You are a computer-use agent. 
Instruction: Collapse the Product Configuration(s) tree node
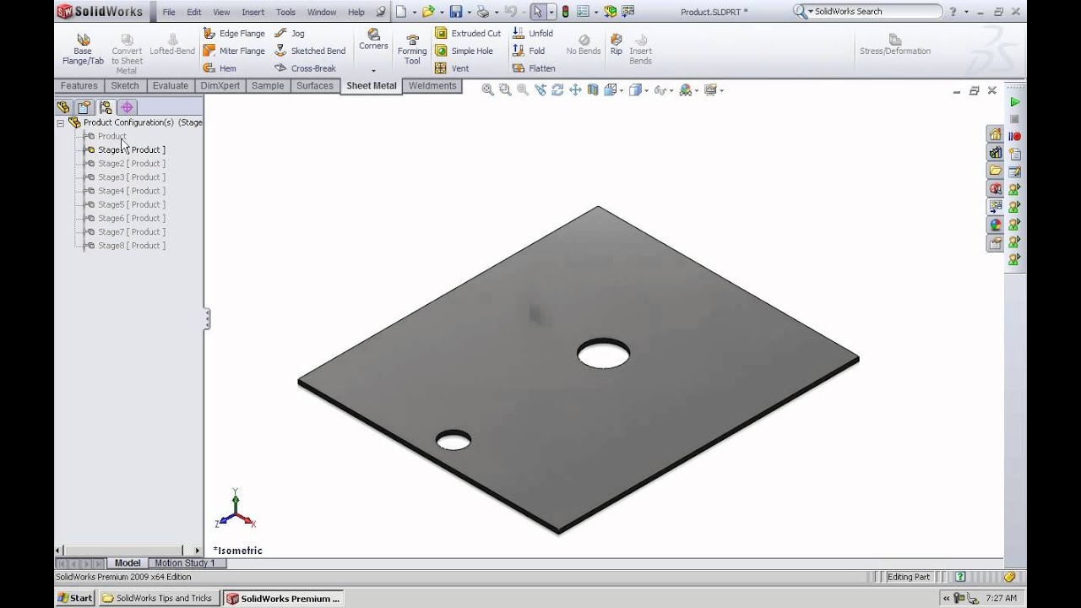point(61,122)
